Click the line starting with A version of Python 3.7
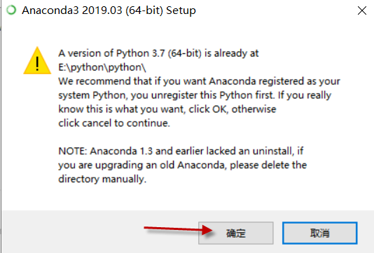The image size is (374, 253). 158,53
